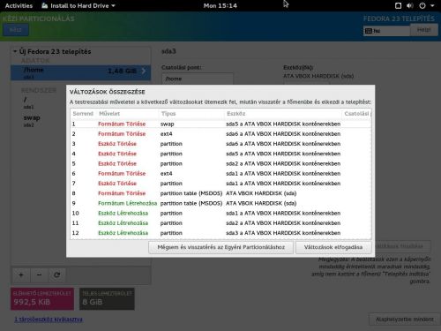
Task: Select row 2 Formátum Törlése ext4 sda6
Action: [x=220, y=134]
